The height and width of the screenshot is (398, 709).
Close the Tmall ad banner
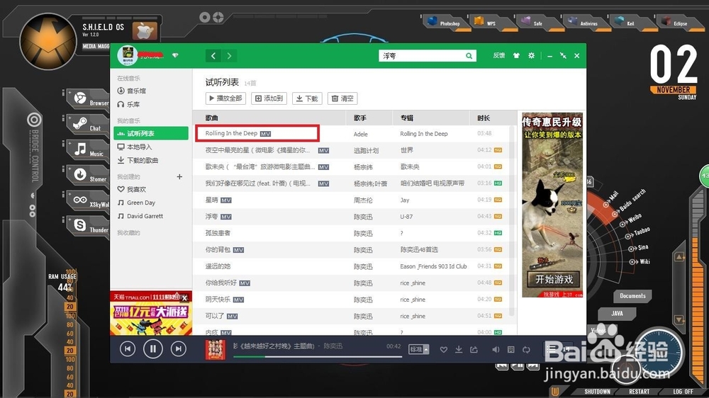pyautogui.click(x=184, y=297)
